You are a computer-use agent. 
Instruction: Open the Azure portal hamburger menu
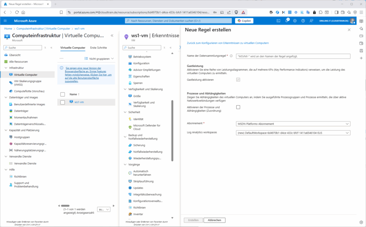[x=5, y=21]
